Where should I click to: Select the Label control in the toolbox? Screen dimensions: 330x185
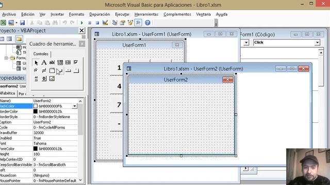44,62
